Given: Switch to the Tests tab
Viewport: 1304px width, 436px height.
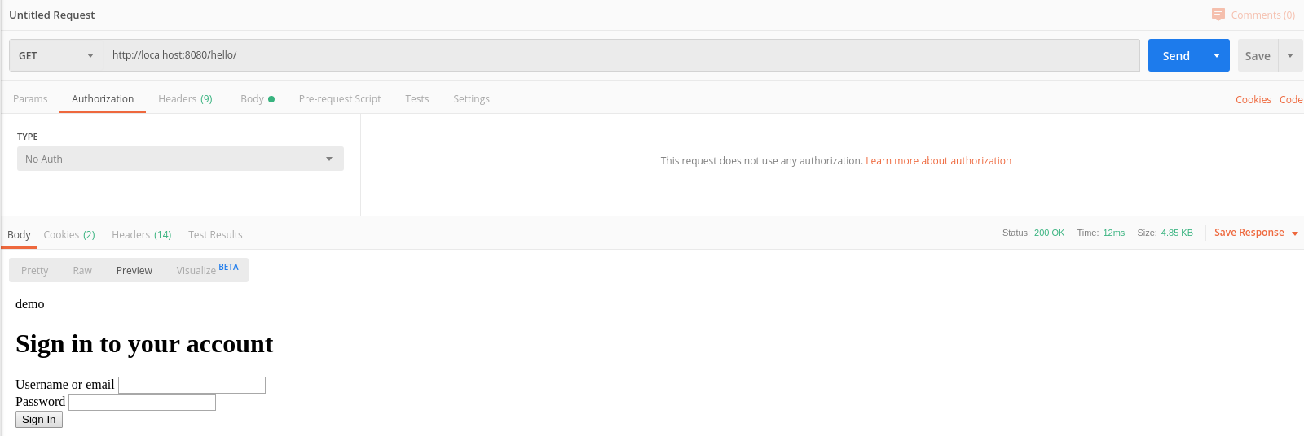Looking at the screenshot, I should [417, 99].
